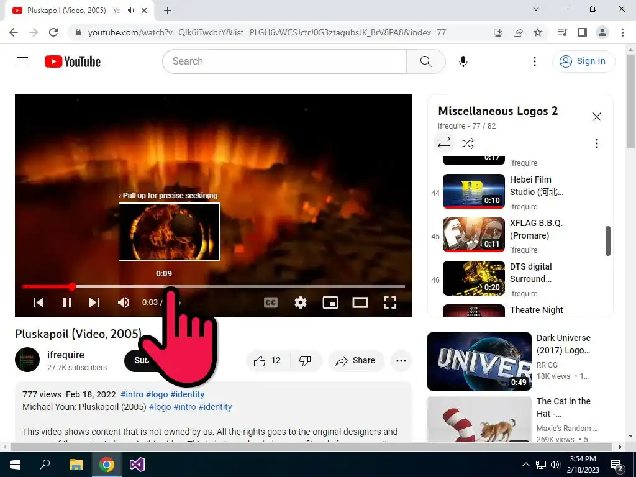Show hidden system tray icons
This screenshot has width=636, height=477.
coord(525,465)
